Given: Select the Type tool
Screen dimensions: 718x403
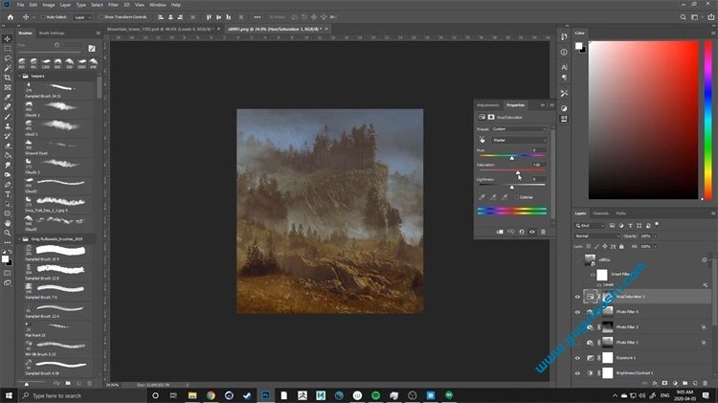Looking at the screenshot, I should click(x=8, y=194).
